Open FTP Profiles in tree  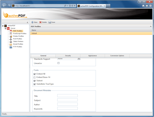tap(17, 47)
